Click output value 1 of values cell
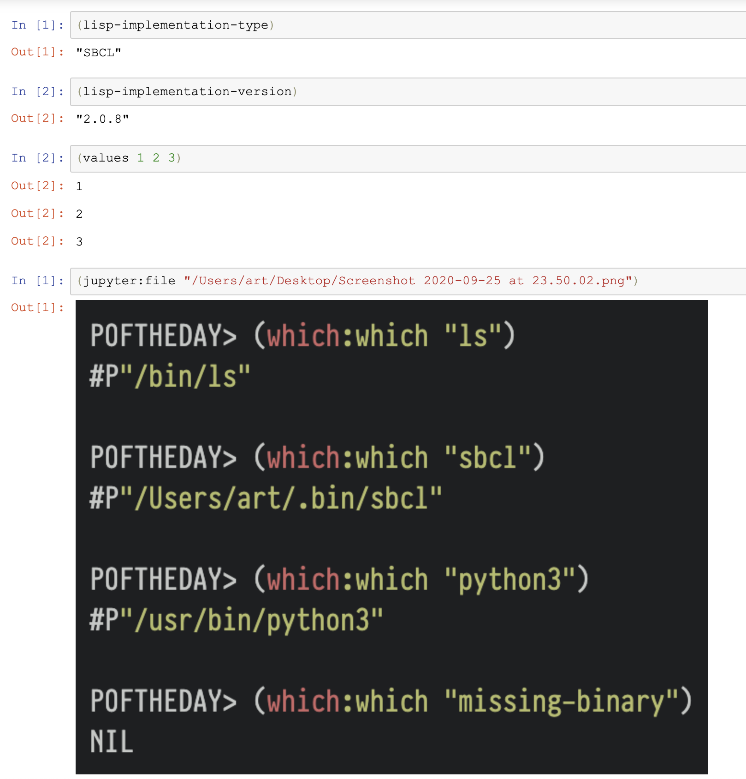The height and width of the screenshot is (779, 746). tap(79, 186)
